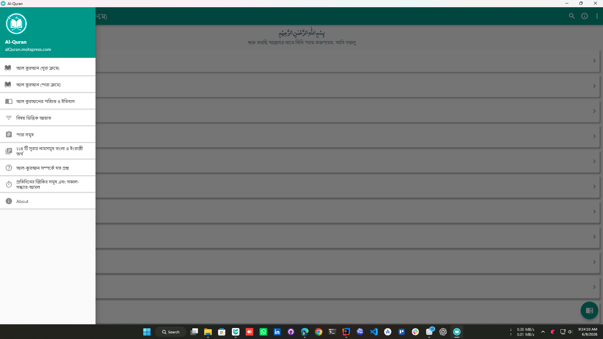Screen dimensions: 603x339
Task: Expand the sixth list row chevron
Action: (x=594, y=187)
